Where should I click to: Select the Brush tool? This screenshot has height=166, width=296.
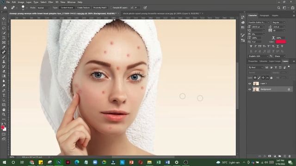(4, 57)
